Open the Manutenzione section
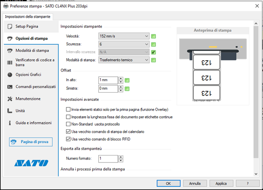The image size is (263, 190). pos(31,99)
